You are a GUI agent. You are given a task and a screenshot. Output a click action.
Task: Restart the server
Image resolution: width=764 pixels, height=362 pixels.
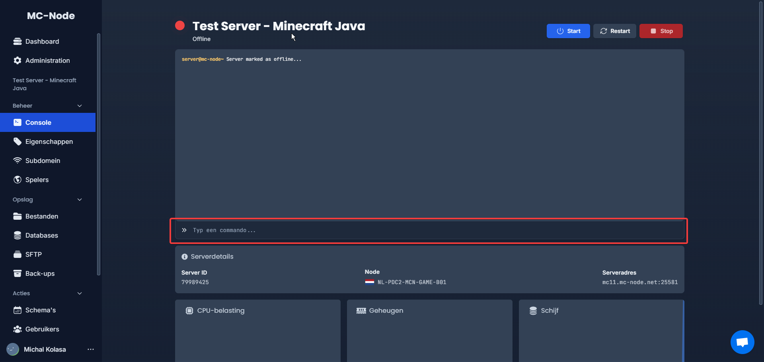[x=615, y=31]
